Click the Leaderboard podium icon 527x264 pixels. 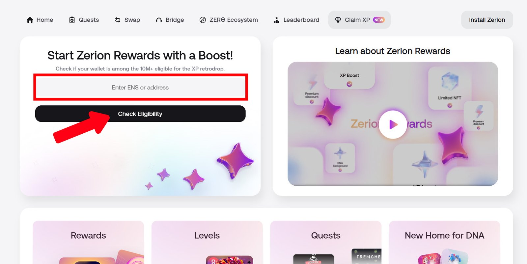(277, 20)
